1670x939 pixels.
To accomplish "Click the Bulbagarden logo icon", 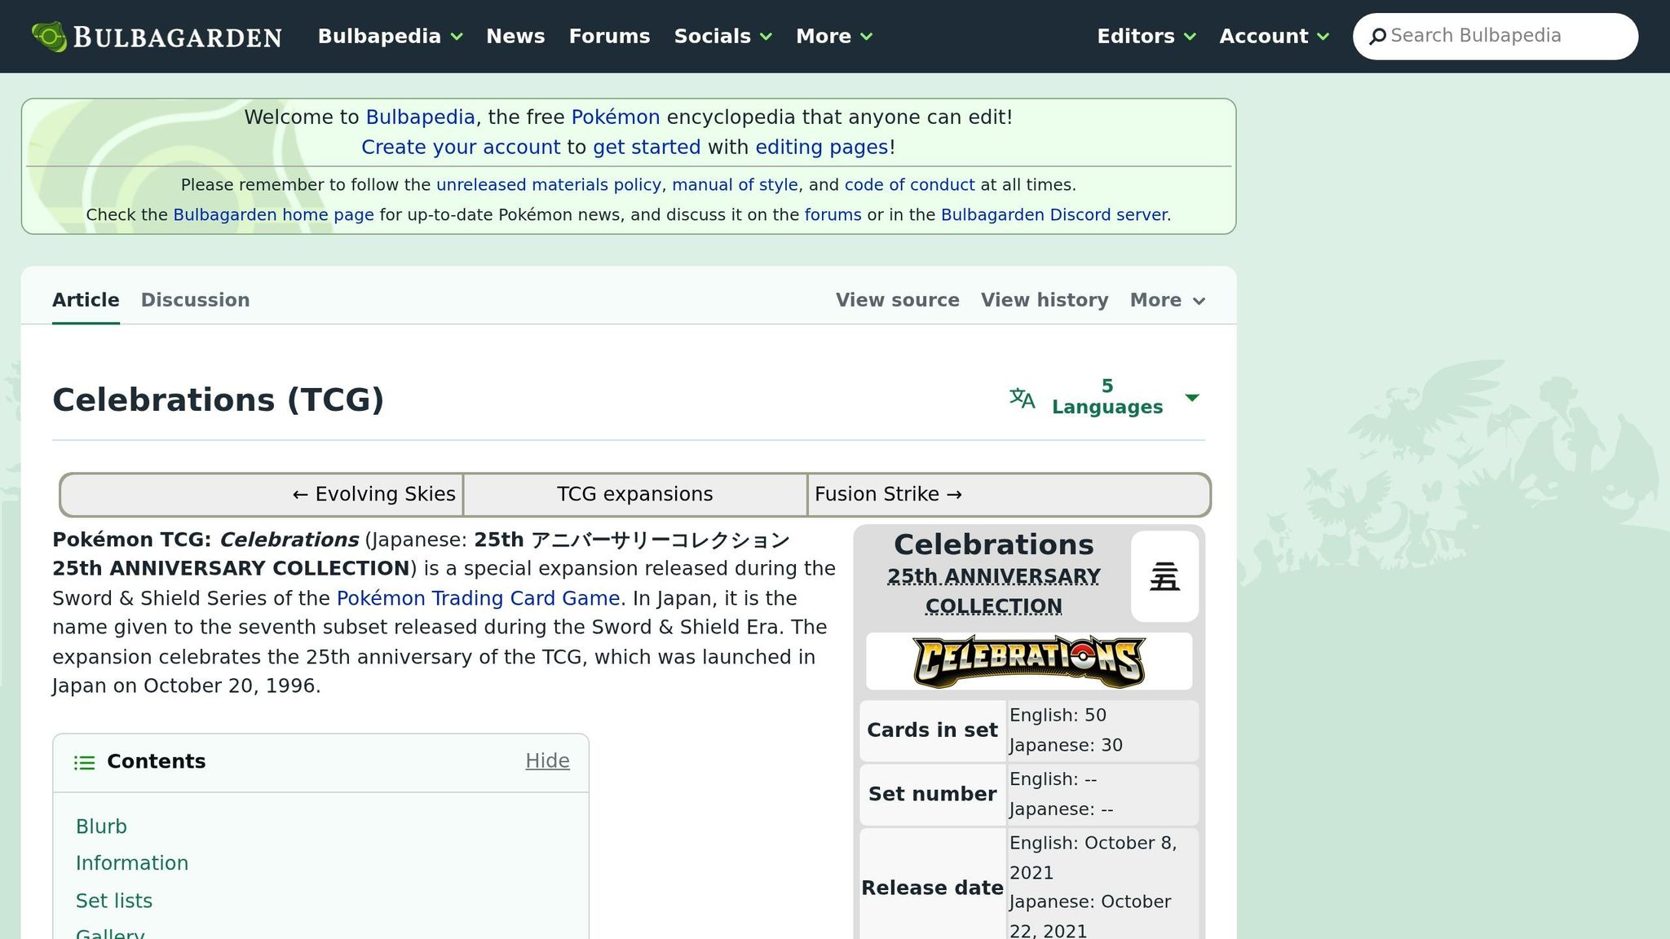I will (x=49, y=37).
